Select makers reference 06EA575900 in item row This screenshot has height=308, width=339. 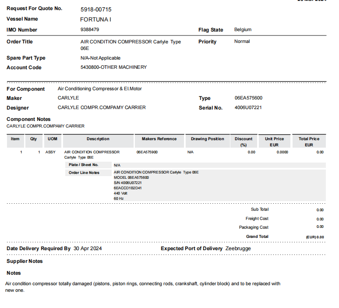pyautogui.click(x=147, y=152)
